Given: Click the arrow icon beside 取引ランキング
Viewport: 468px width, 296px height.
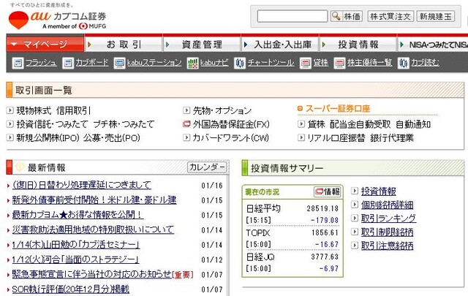Looking at the screenshot, I should coord(354,218).
